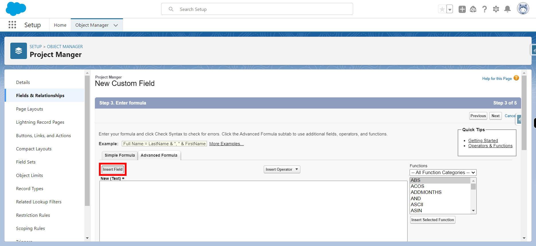Focus the Search Setup field
The image size is (536, 246).
tap(257, 9)
